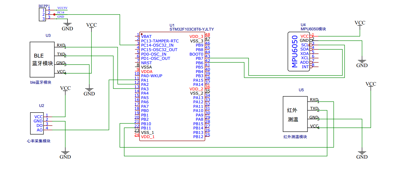Screen dimensions: 394x169
Task: Select the GND symbol below MPU6050
Action: click(x=362, y=63)
